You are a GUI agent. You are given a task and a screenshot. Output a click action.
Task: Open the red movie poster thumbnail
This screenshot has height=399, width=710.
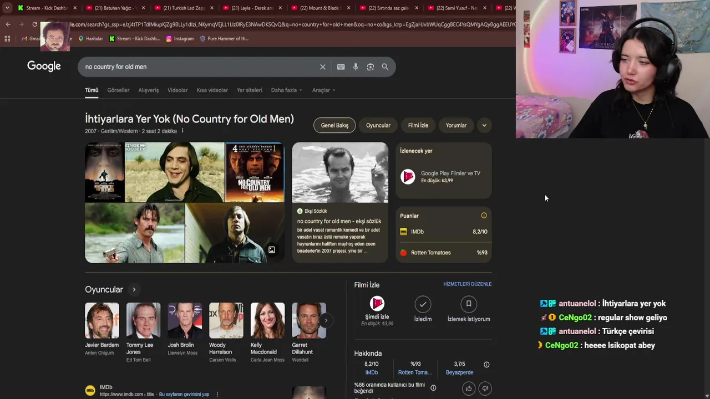[255, 172]
